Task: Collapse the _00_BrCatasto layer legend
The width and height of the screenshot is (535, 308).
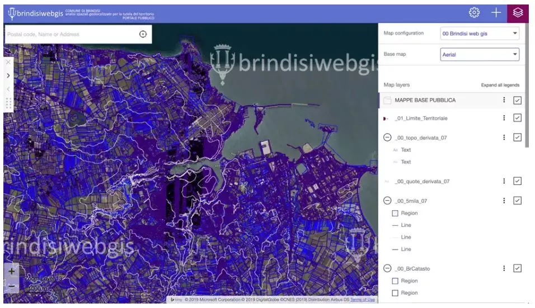Action: click(x=387, y=269)
